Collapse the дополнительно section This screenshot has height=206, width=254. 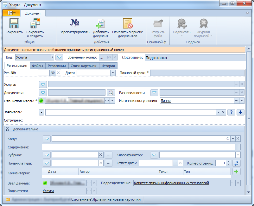(8, 129)
